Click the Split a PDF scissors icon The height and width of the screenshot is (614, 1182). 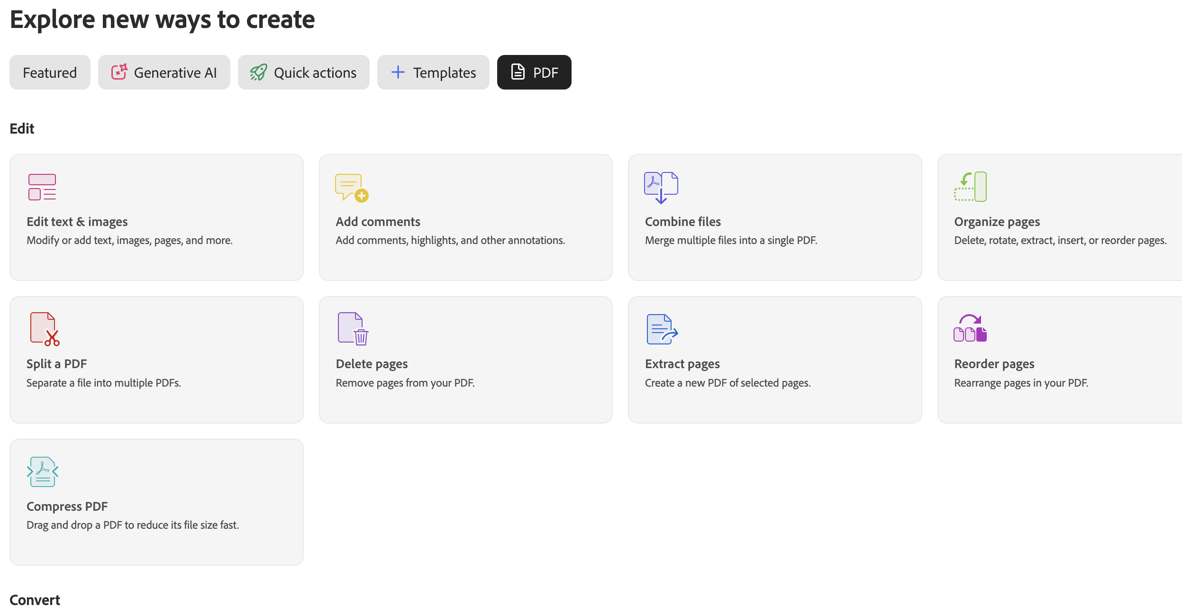pos(45,329)
